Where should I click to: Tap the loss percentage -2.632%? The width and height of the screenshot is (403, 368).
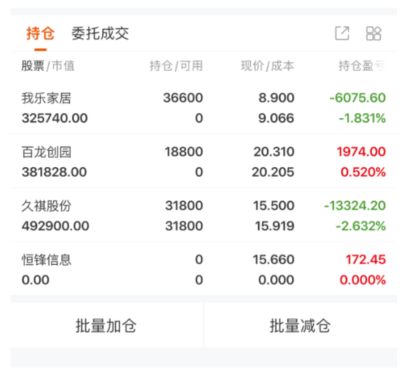click(x=361, y=226)
